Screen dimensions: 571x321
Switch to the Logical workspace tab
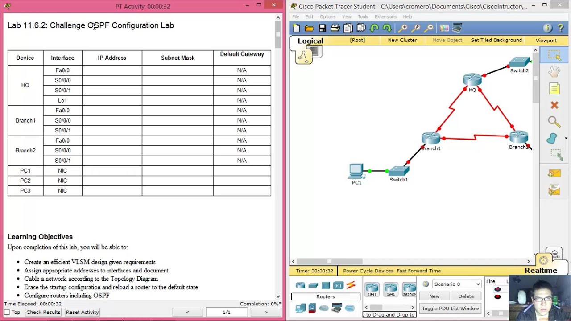tap(310, 41)
